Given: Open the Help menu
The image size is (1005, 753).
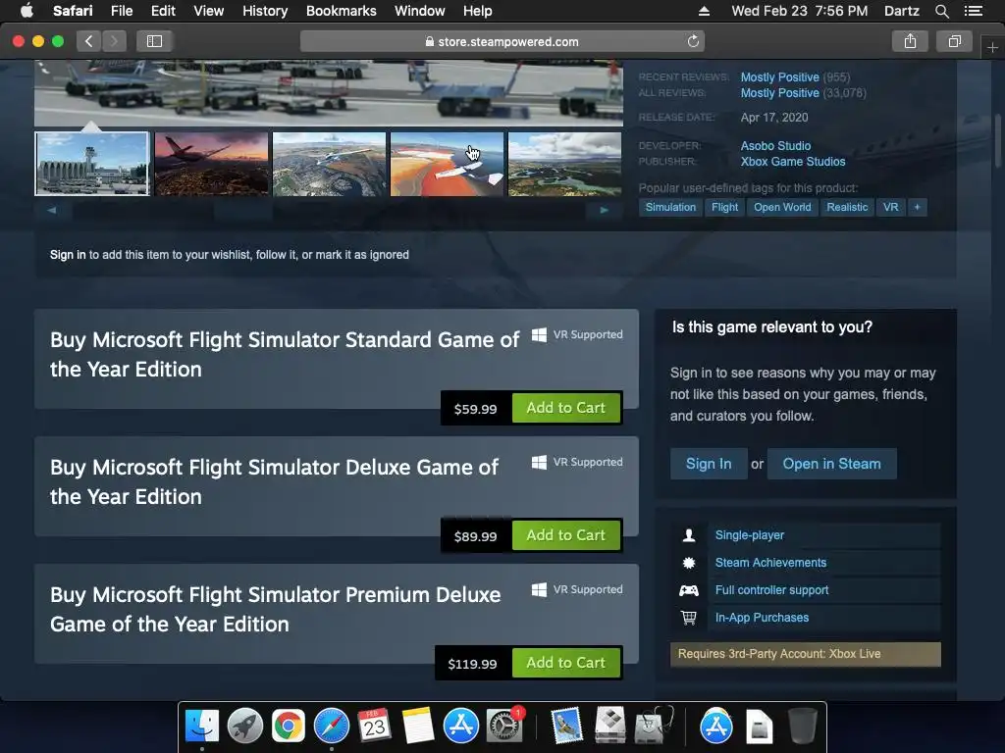Looking at the screenshot, I should (478, 11).
